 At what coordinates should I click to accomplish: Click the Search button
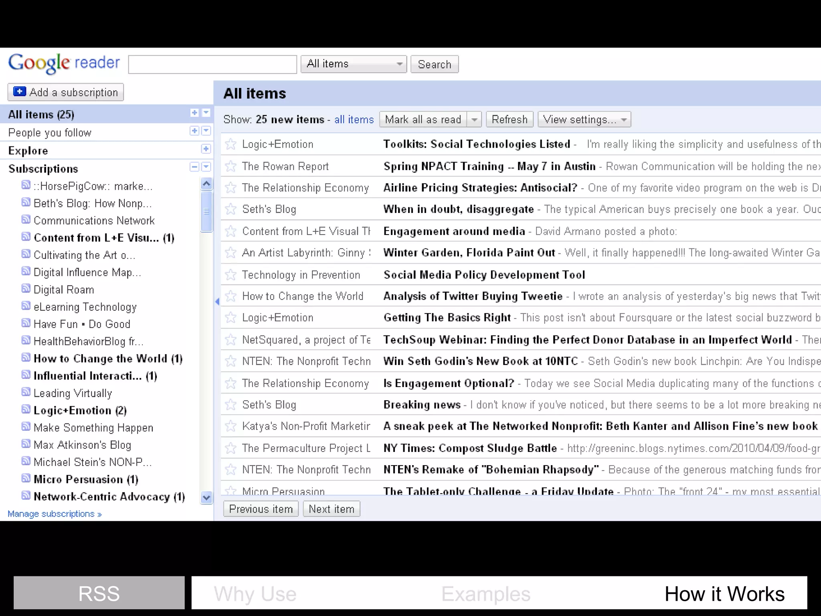[x=435, y=64]
